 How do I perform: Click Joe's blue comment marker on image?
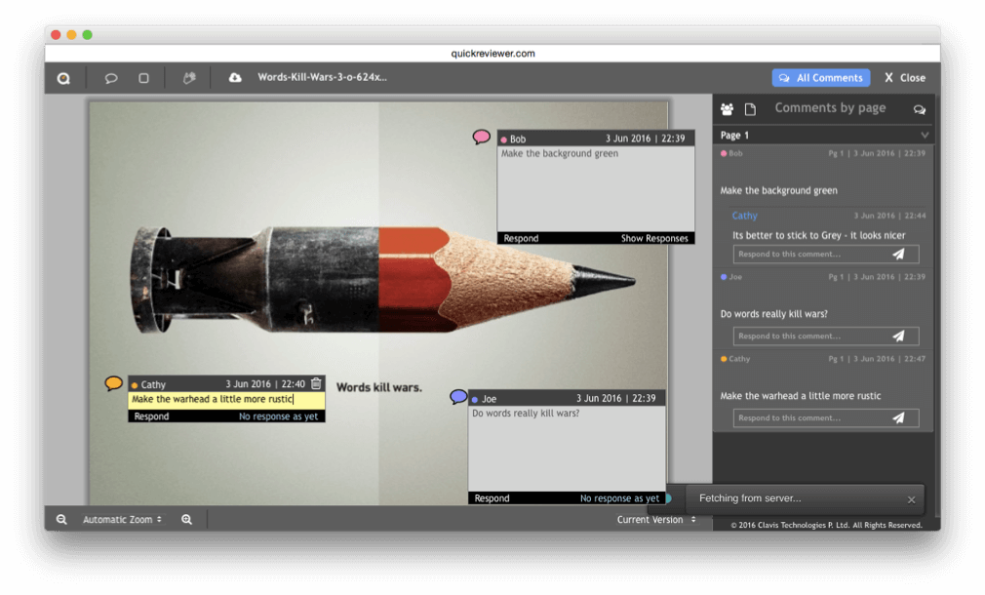click(x=458, y=397)
